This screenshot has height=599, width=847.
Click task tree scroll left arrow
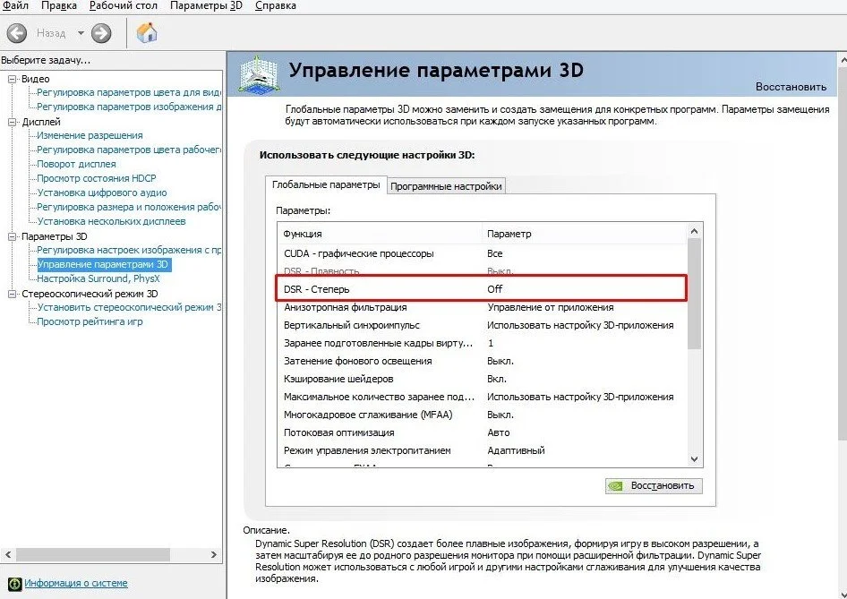coord(8,555)
